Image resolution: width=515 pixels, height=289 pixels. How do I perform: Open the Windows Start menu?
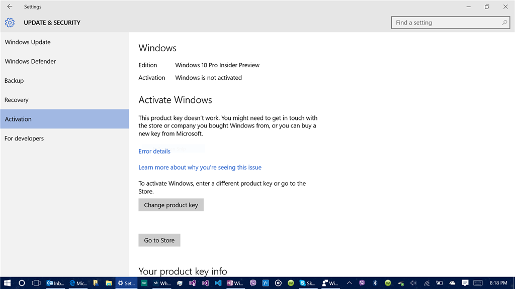click(7, 283)
